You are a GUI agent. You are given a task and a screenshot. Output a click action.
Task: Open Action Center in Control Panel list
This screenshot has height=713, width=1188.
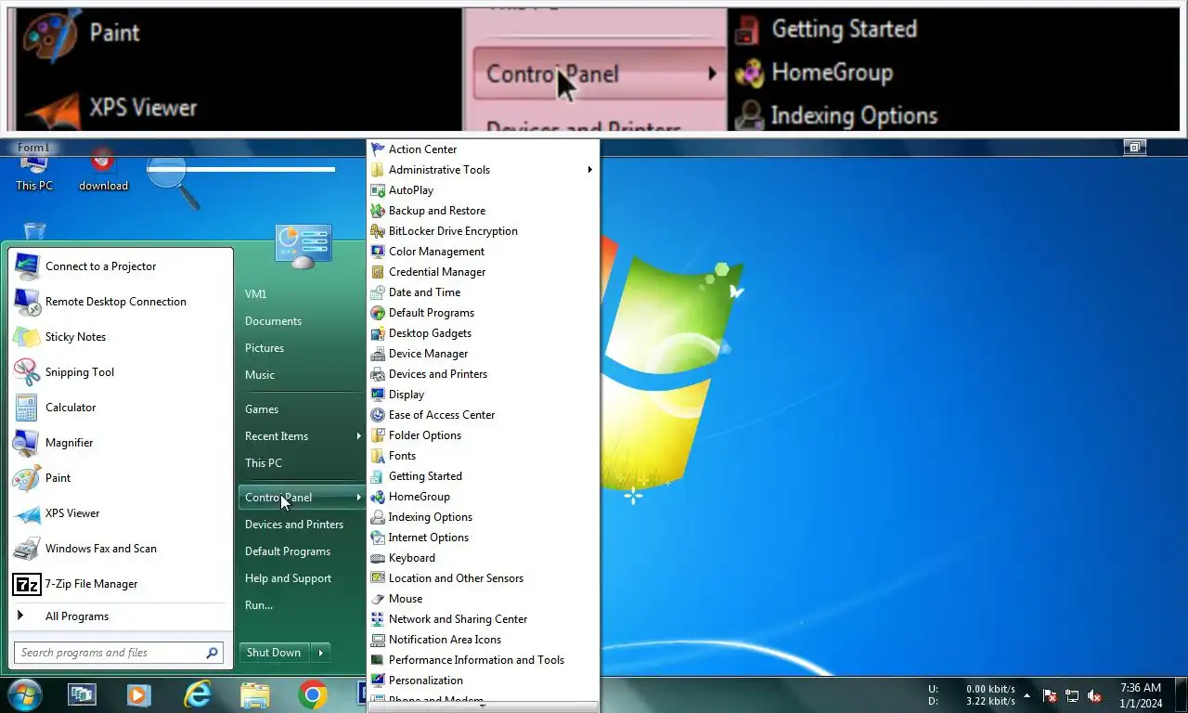(x=483, y=149)
